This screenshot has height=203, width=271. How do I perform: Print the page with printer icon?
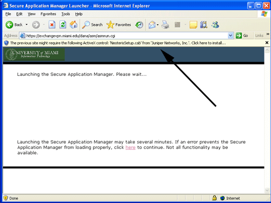(x=165, y=25)
